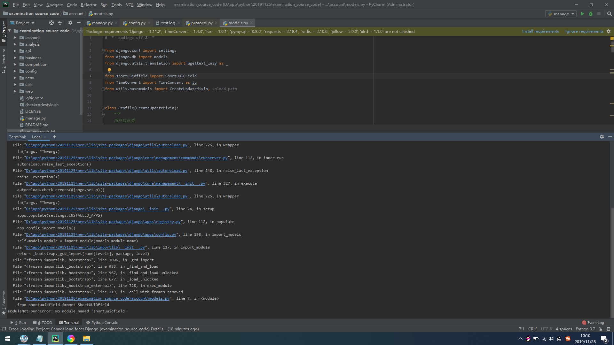Expand the api folder
614x345 pixels.
(x=15, y=51)
